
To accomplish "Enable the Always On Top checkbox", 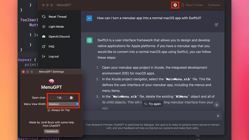I will pos(49,110).
